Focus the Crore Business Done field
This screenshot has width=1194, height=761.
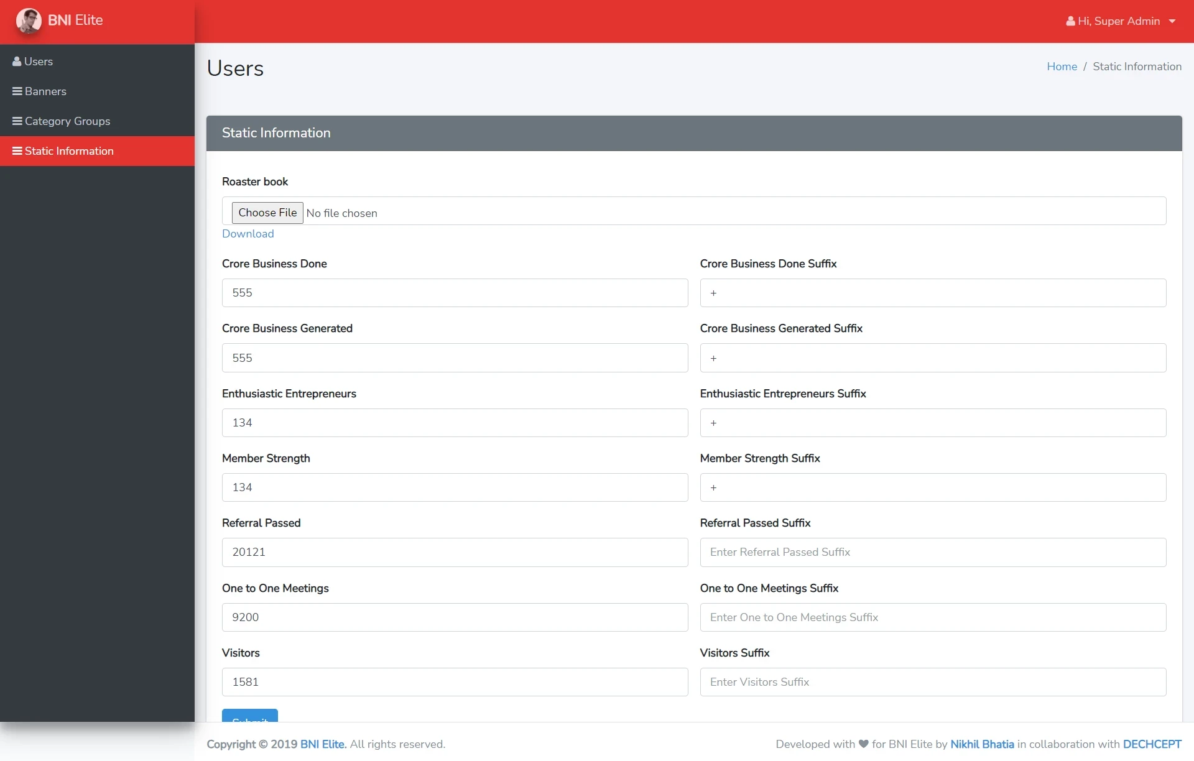tap(455, 293)
